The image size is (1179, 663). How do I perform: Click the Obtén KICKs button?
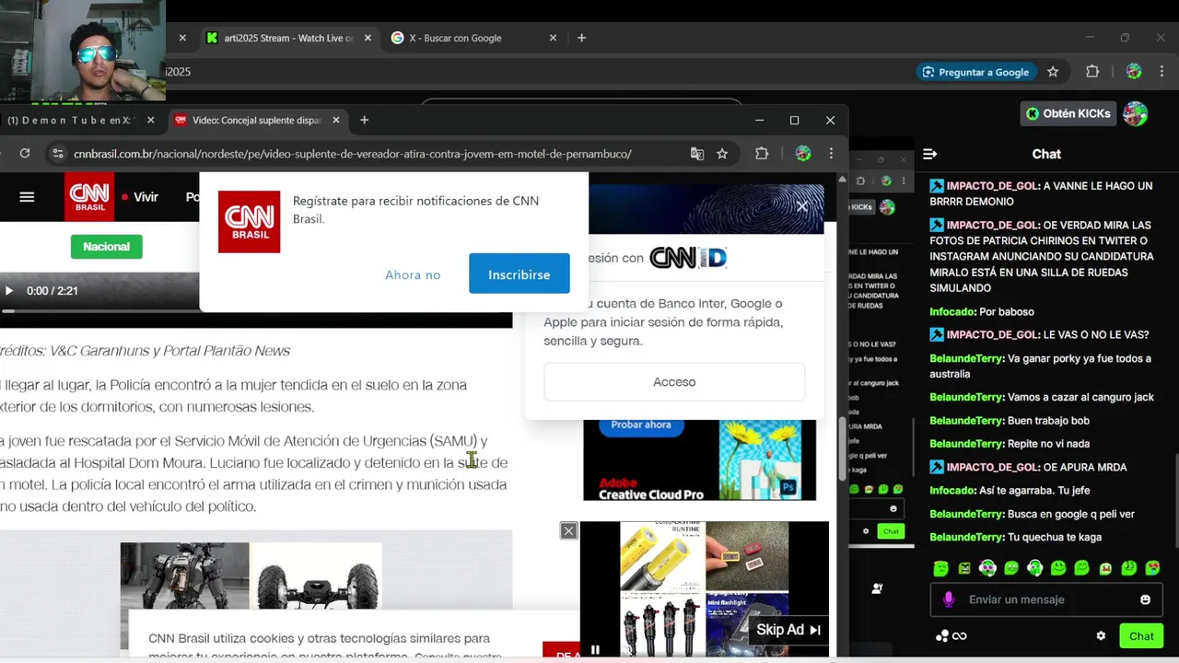click(1068, 113)
